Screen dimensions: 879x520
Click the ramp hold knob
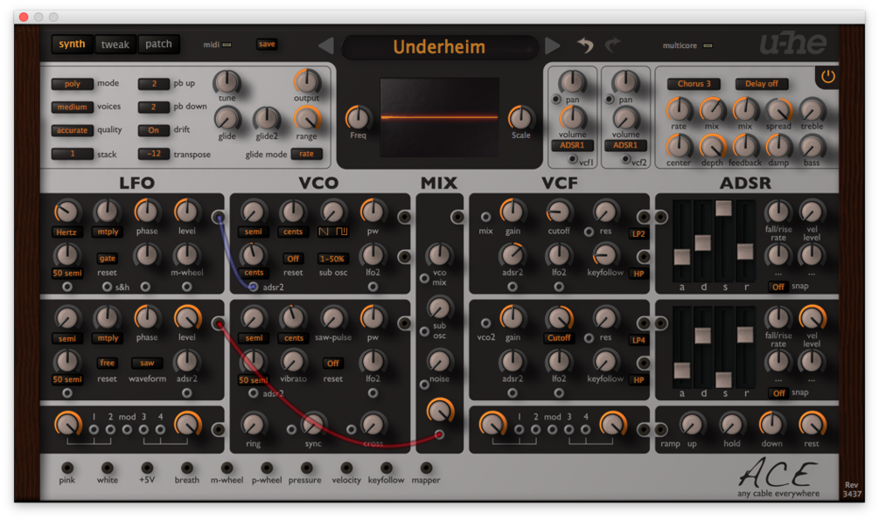click(731, 425)
